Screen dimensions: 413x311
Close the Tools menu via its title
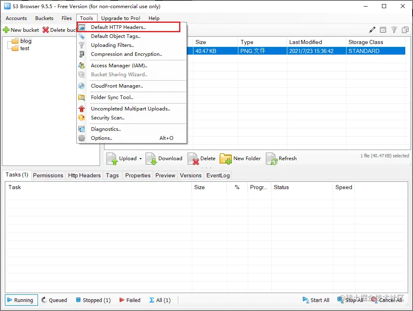87,18
